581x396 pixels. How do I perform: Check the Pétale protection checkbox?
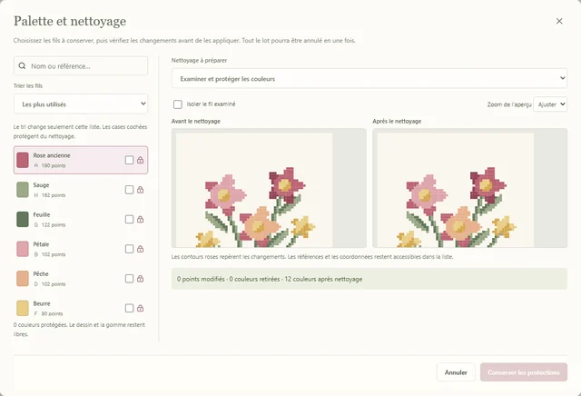[x=129, y=249]
